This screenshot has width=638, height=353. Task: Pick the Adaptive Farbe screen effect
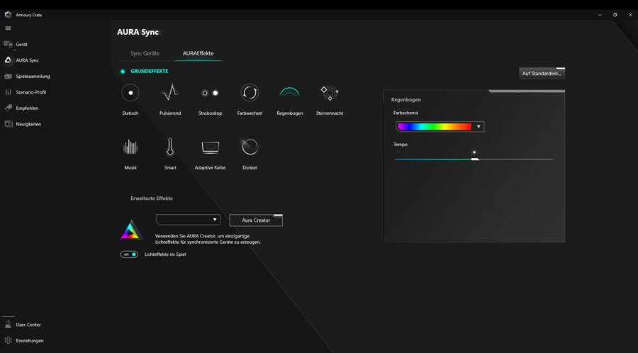pyautogui.click(x=210, y=147)
